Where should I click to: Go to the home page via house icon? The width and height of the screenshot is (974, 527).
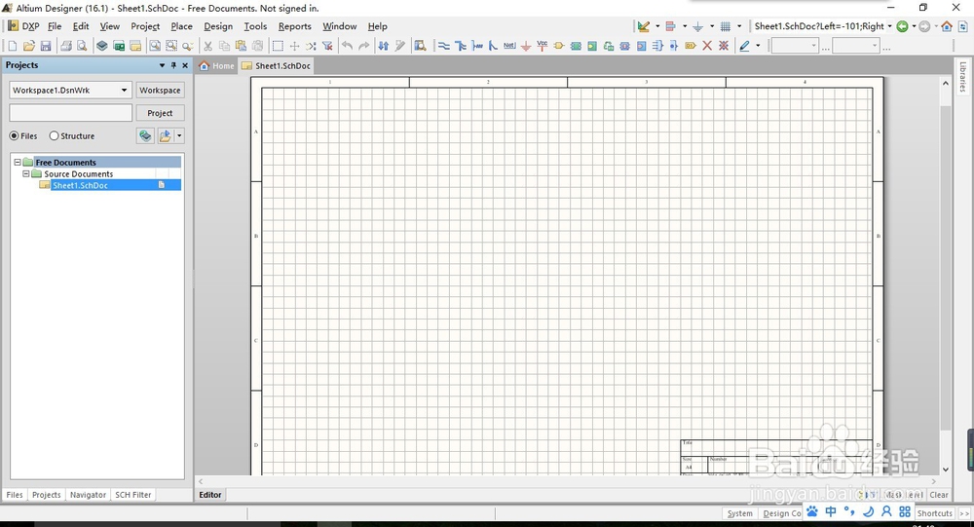coord(947,26)
